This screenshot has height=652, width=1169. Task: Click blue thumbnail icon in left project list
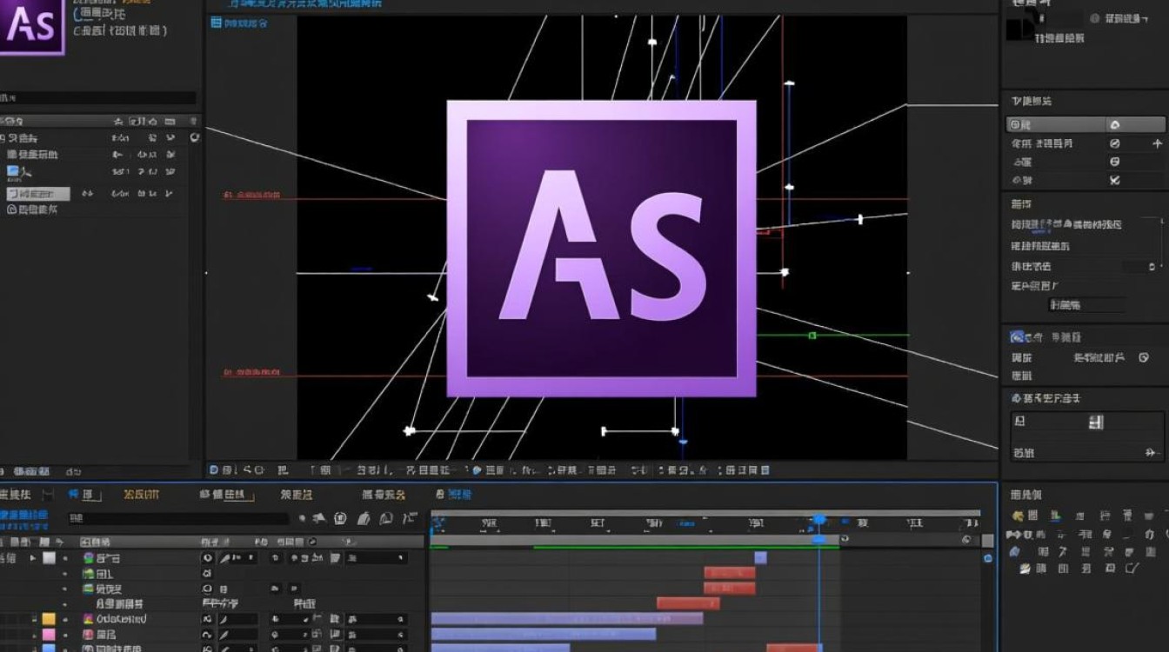14,172
